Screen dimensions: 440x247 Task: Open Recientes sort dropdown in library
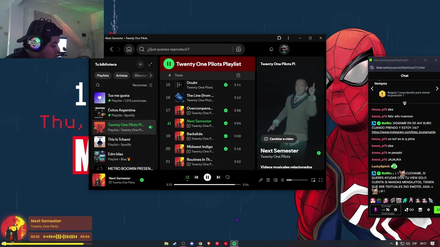pyautogui.click(x=142, y=85)
